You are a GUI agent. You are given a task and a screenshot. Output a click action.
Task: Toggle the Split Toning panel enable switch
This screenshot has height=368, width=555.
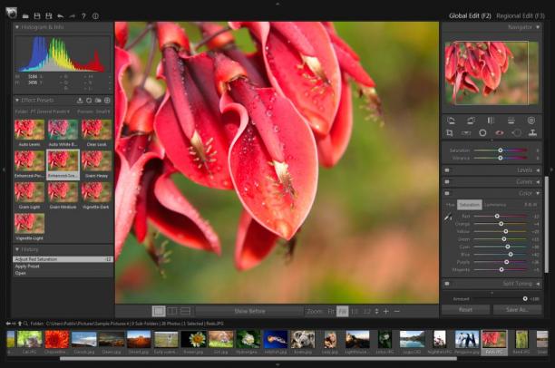pyautogui.click(x=447, y=284)
